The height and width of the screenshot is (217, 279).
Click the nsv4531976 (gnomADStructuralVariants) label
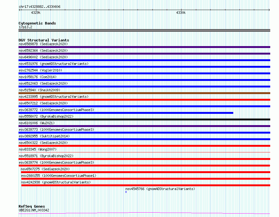(x=54, y=64)
